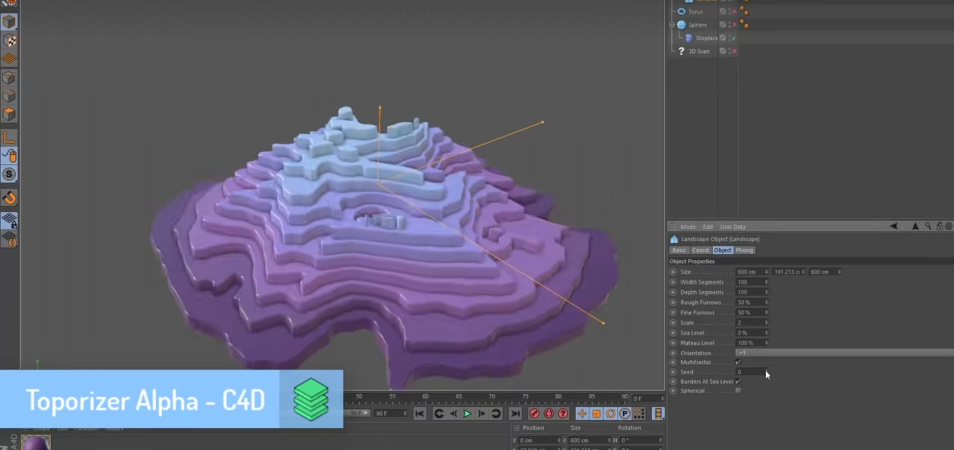Toggle Viewport Solo S icon
Screen dimensions: 954x450
coord(9,175)
